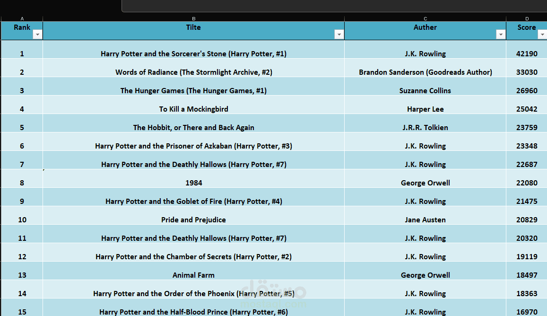This screenshot has height=316, width=547.
Task: Select the Harry Potter and the Sorcerer's Stone cell
Action: click(x=194, y=50)
